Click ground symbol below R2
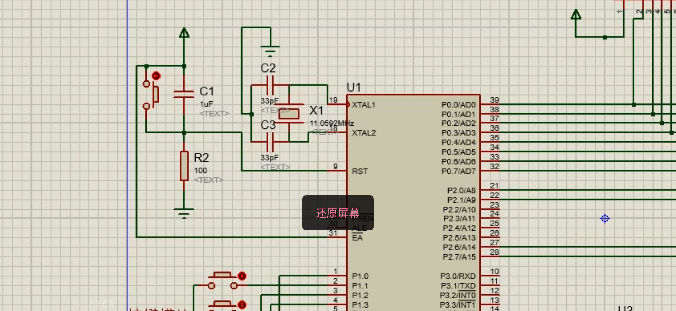 click(x=184, y=213)
